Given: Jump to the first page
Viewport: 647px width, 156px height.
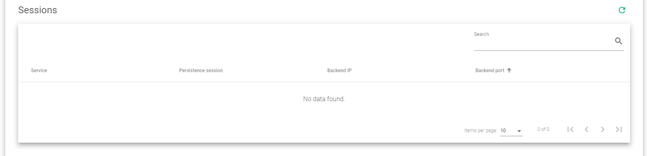Looking at the screenshot, I should (570, 129).
